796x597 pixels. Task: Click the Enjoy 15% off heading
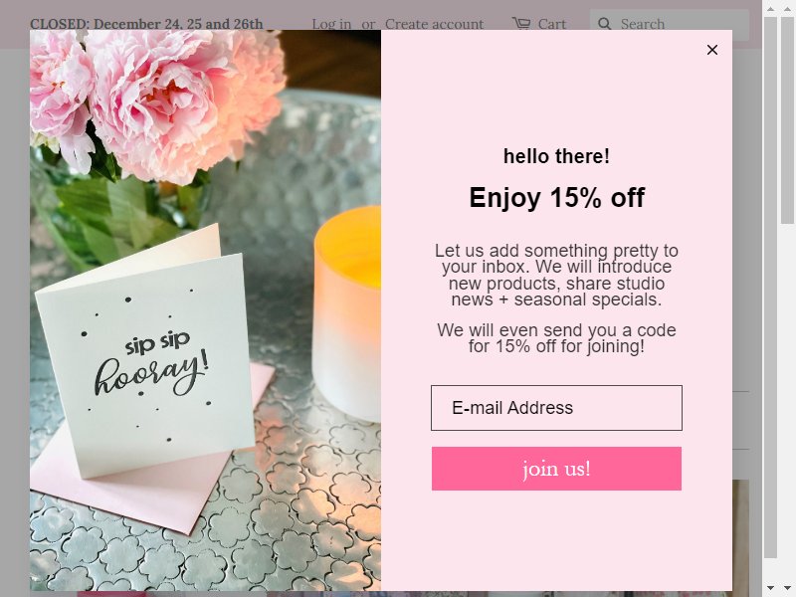(556, 197)
